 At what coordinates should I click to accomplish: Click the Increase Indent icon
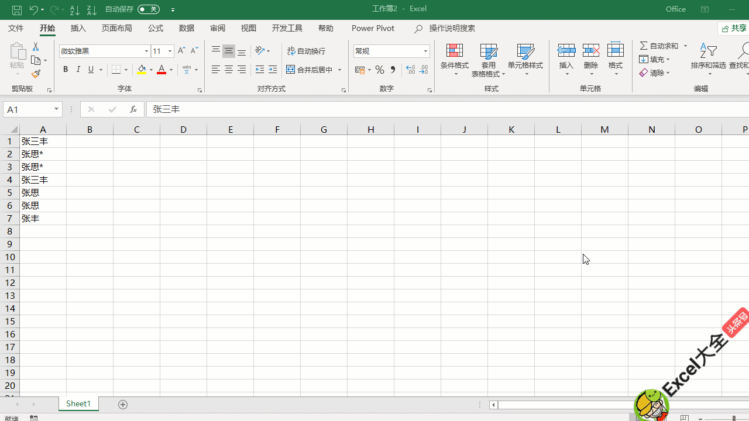point(273,70)
